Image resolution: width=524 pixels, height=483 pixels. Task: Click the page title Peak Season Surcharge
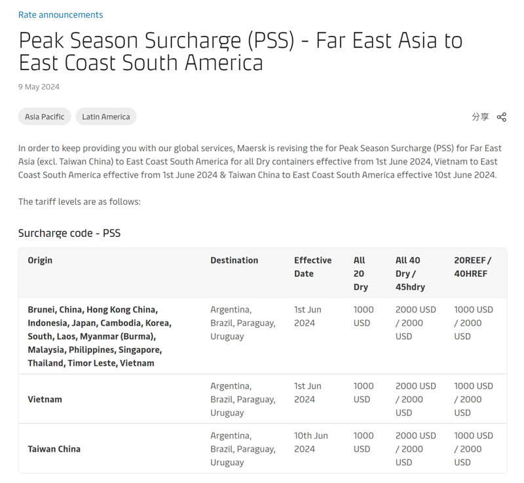click(240, 52)
